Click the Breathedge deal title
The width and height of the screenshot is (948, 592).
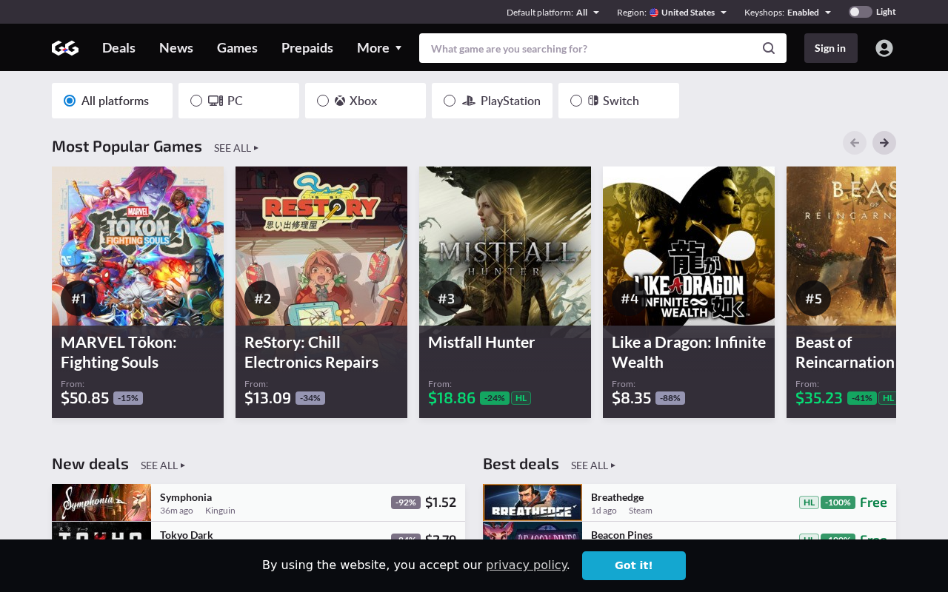tap(617, 497)
